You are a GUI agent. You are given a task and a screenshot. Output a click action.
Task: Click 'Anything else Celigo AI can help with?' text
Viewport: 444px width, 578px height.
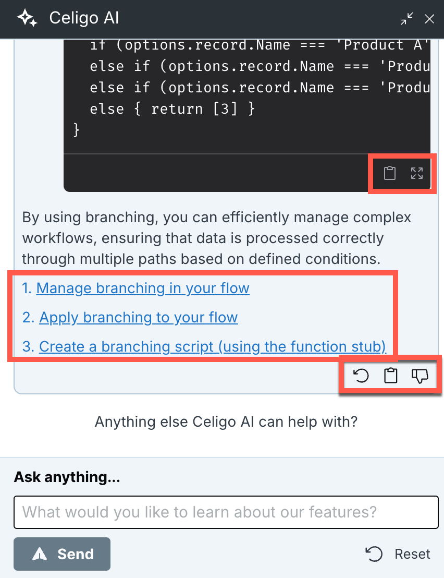click(226, 422)
